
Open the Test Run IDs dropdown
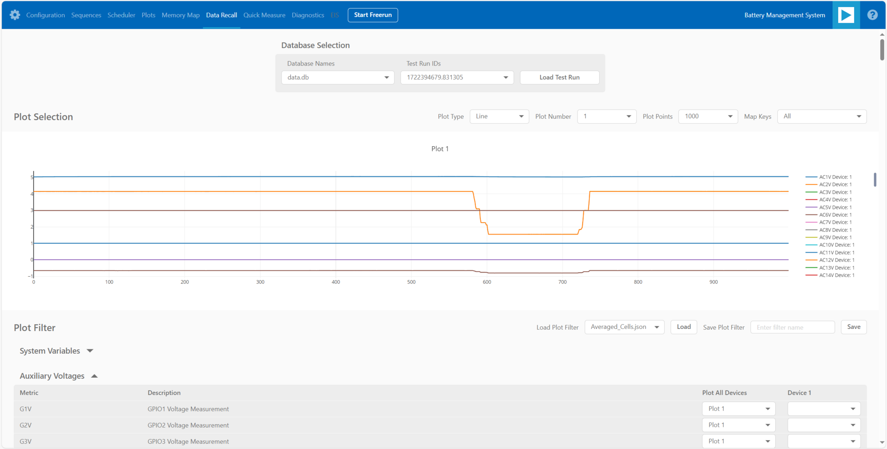point(505,77)
